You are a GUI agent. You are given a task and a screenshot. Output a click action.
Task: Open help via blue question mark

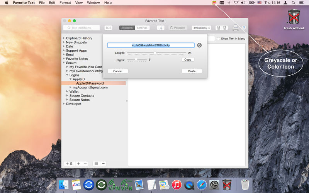244,28
